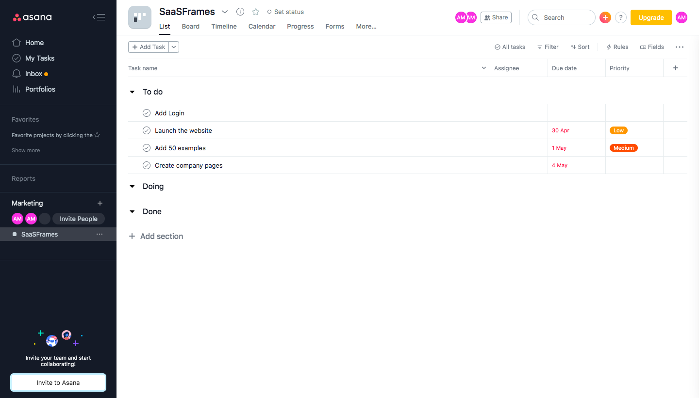Switch to the Timeline tab

tap(224, 26)
